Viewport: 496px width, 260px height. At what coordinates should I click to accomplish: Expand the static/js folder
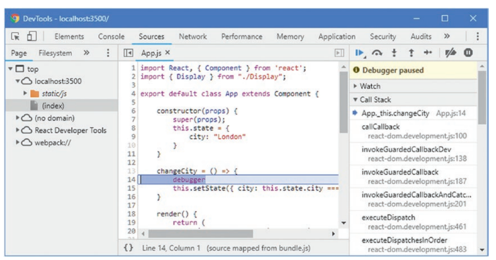[25, 93]
